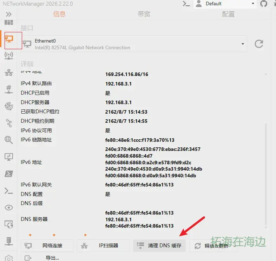Image resolution: width=276 pixels, height=261 pixels.
Task: Click the 释放&更新 button
Action: click(x=213, y=246)
